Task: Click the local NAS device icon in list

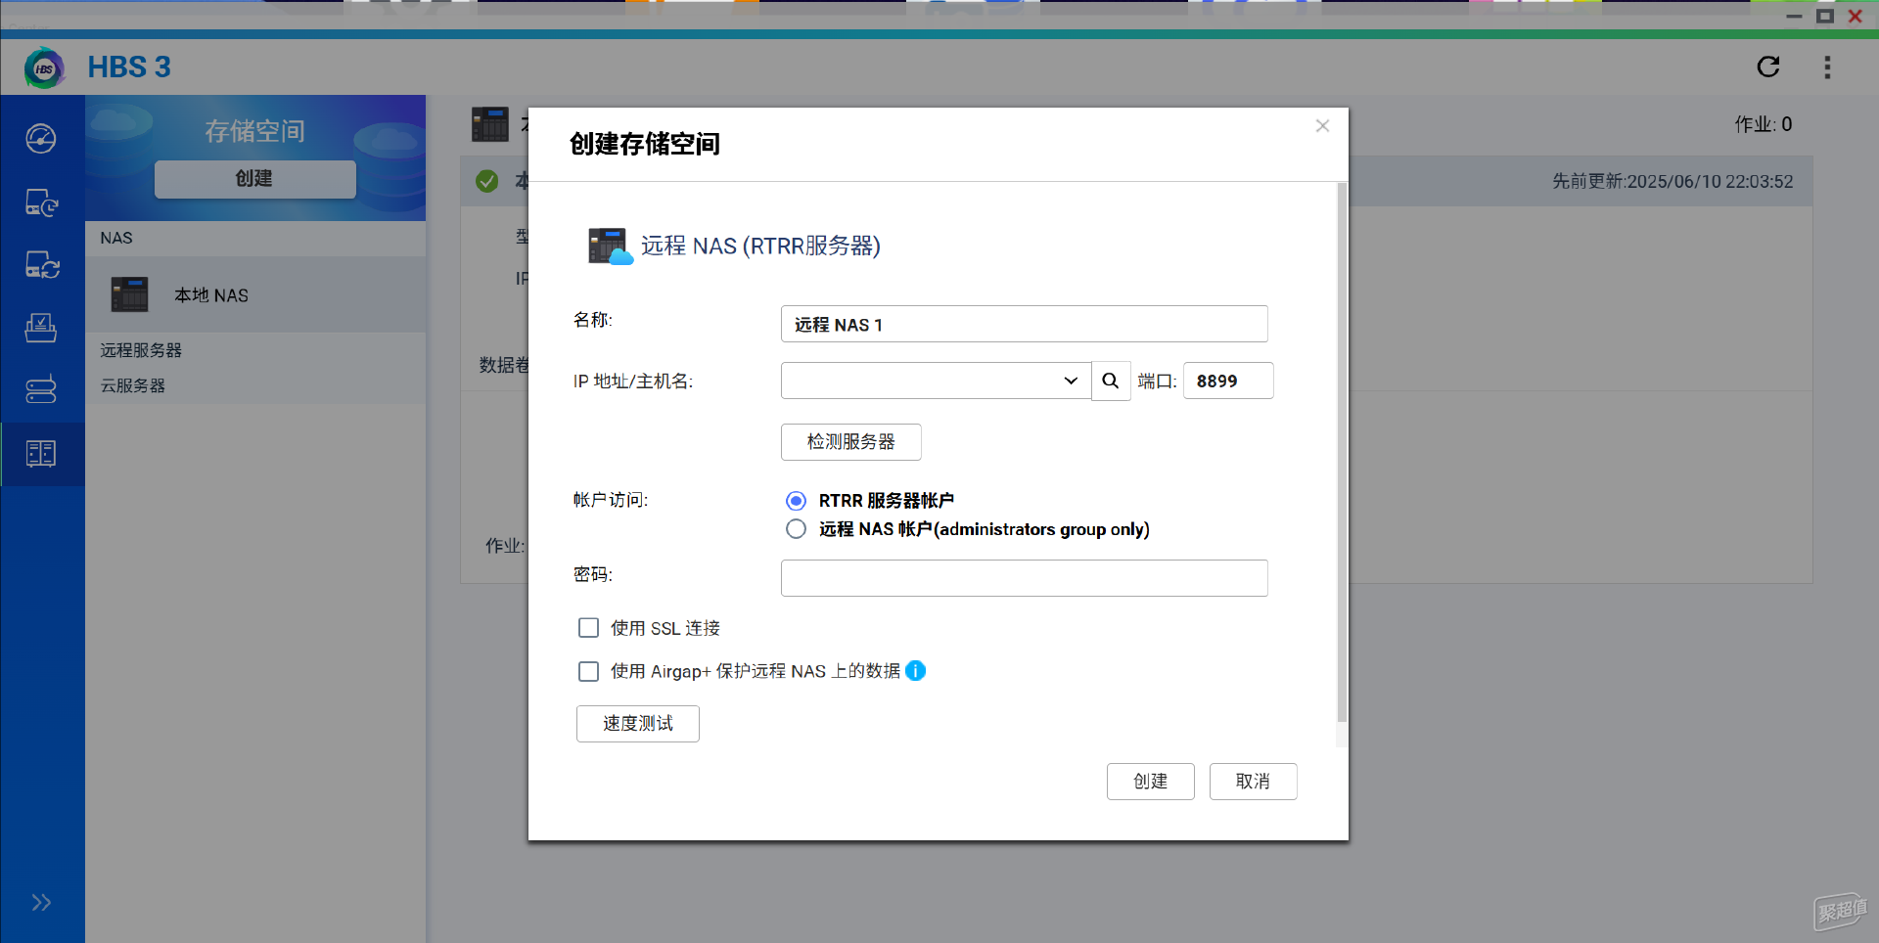Action: click(129, 294)
